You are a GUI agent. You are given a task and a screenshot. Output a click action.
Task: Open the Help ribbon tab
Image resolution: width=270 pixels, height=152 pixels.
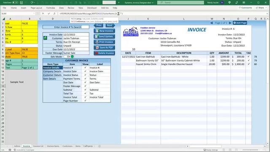pyautogui.click(x=115, y=8)
